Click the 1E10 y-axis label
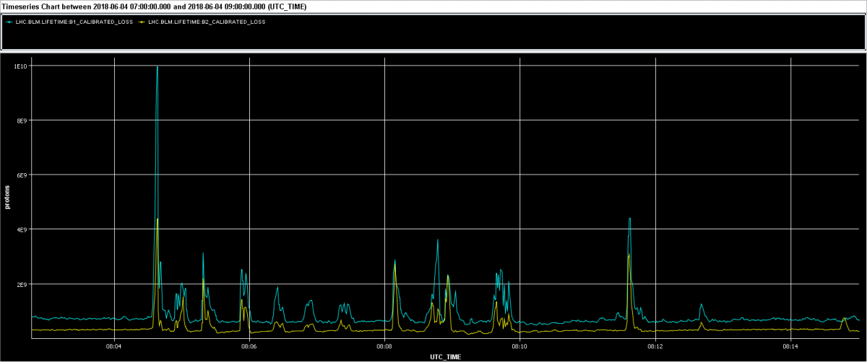This screenshot has height=362, width=867. [x=21, y=66]
